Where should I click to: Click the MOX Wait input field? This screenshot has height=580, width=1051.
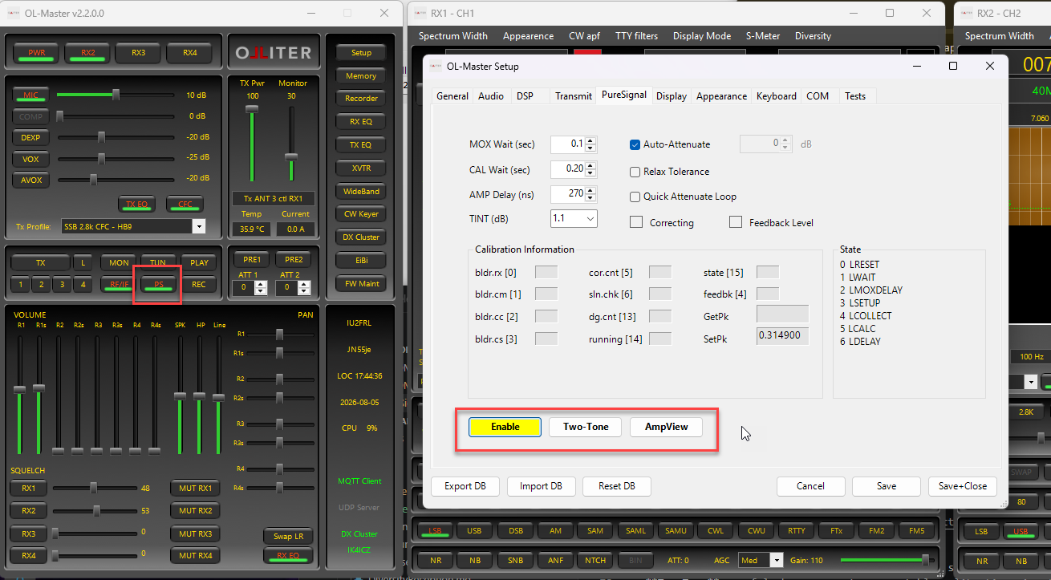click(x=568, y=144)
